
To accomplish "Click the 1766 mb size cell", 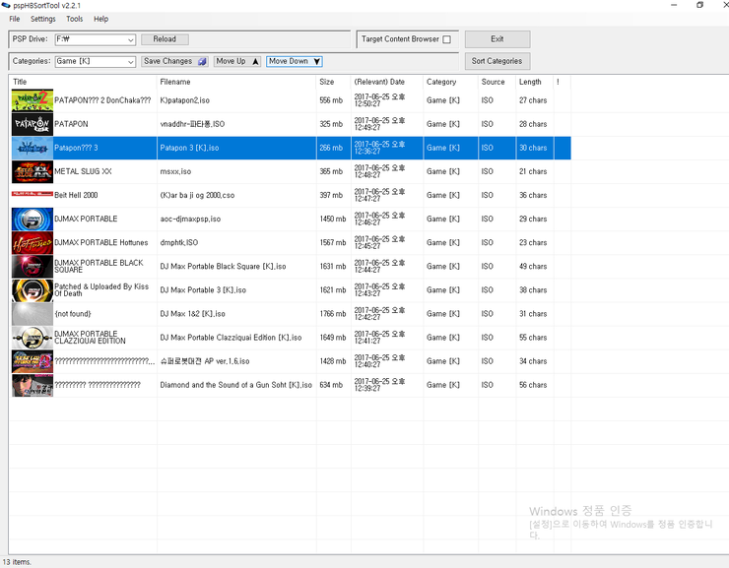I will (333, 313).
